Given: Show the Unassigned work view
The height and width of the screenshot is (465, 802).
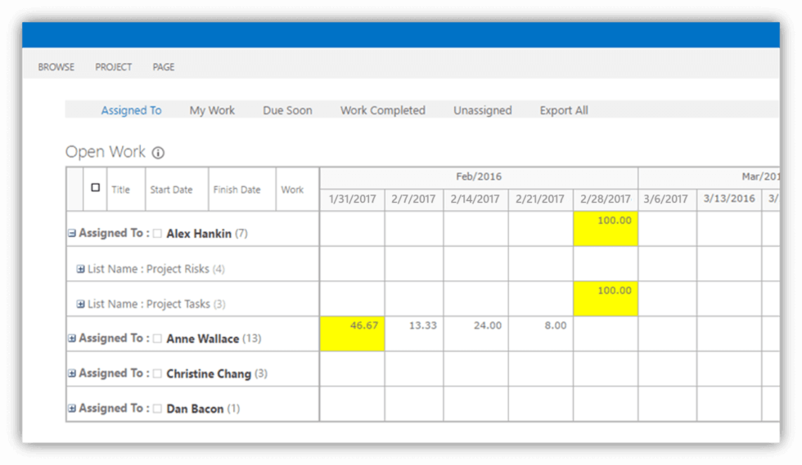Looking at the screenshot, I should tap(482, 110).
